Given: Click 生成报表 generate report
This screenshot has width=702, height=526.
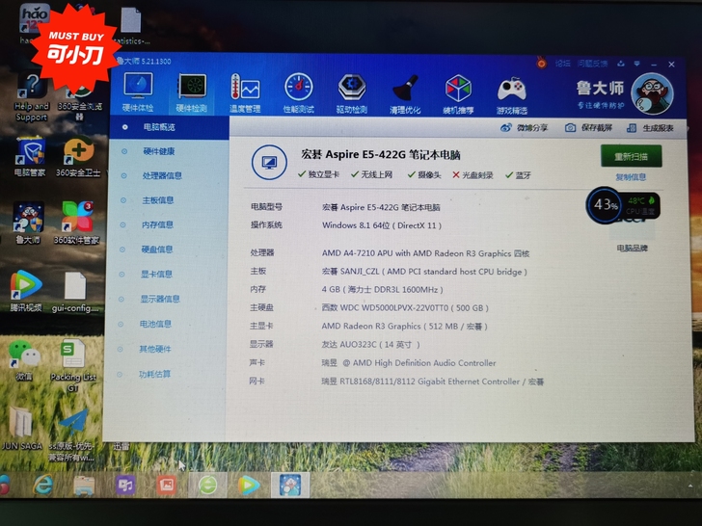Looking at the screenshot, I should [x=650, y=128].
